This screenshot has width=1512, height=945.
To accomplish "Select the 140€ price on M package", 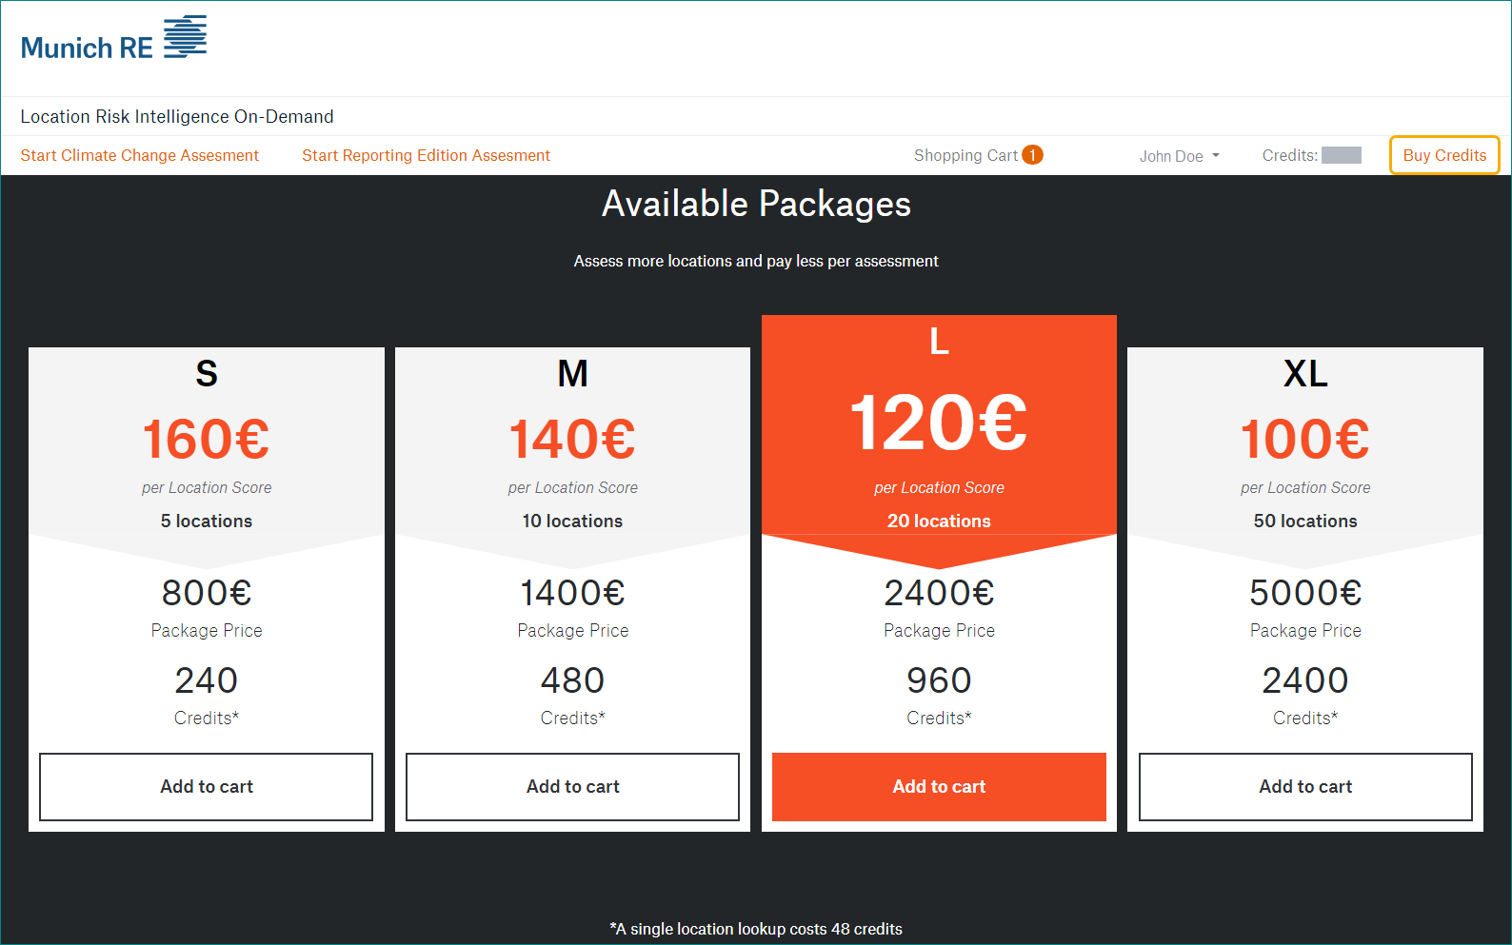I will click(x=573, y=439).
